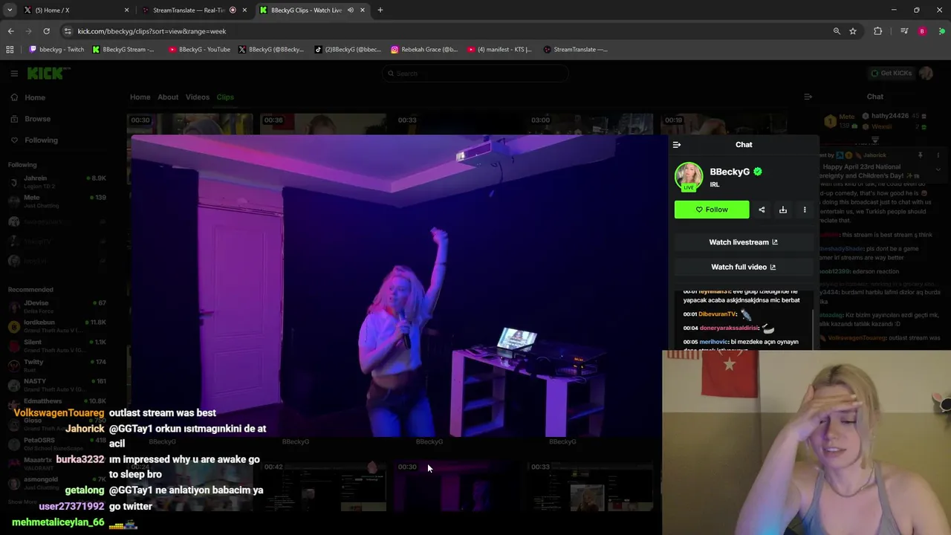Open the Kick hamburger menu
This screenshot has width=951, height=535.
(x=14, y=73)
